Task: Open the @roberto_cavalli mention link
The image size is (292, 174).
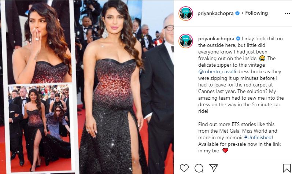Action: pyautogui.click(x=217, y=72)
